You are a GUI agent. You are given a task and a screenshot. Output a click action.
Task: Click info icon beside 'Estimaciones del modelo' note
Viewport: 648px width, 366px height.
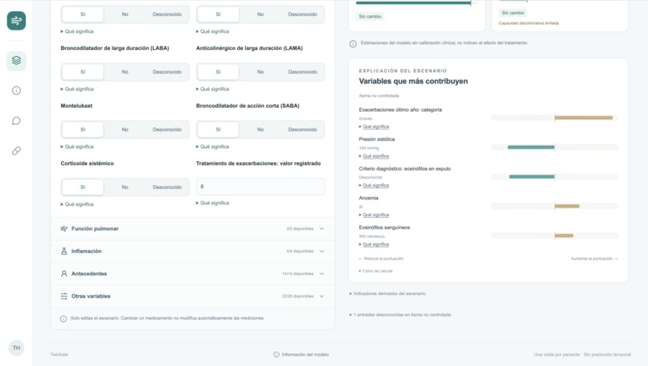(353, 43)
